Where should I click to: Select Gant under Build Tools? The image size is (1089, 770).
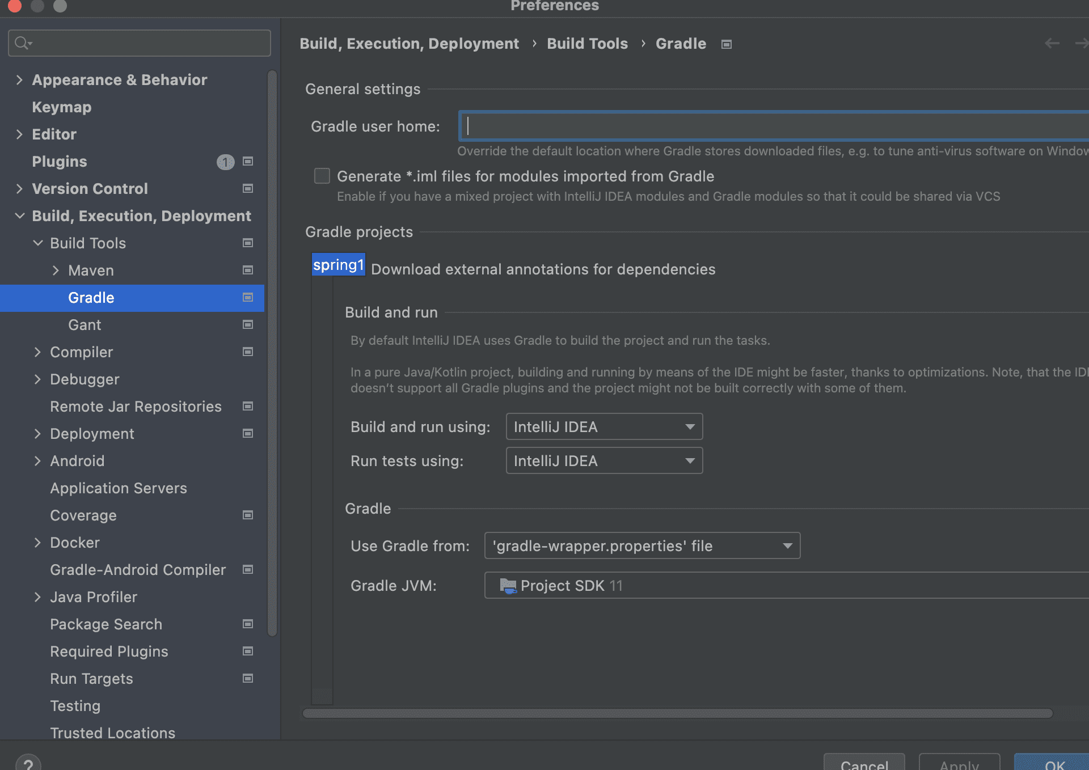[x=85, y=325]
